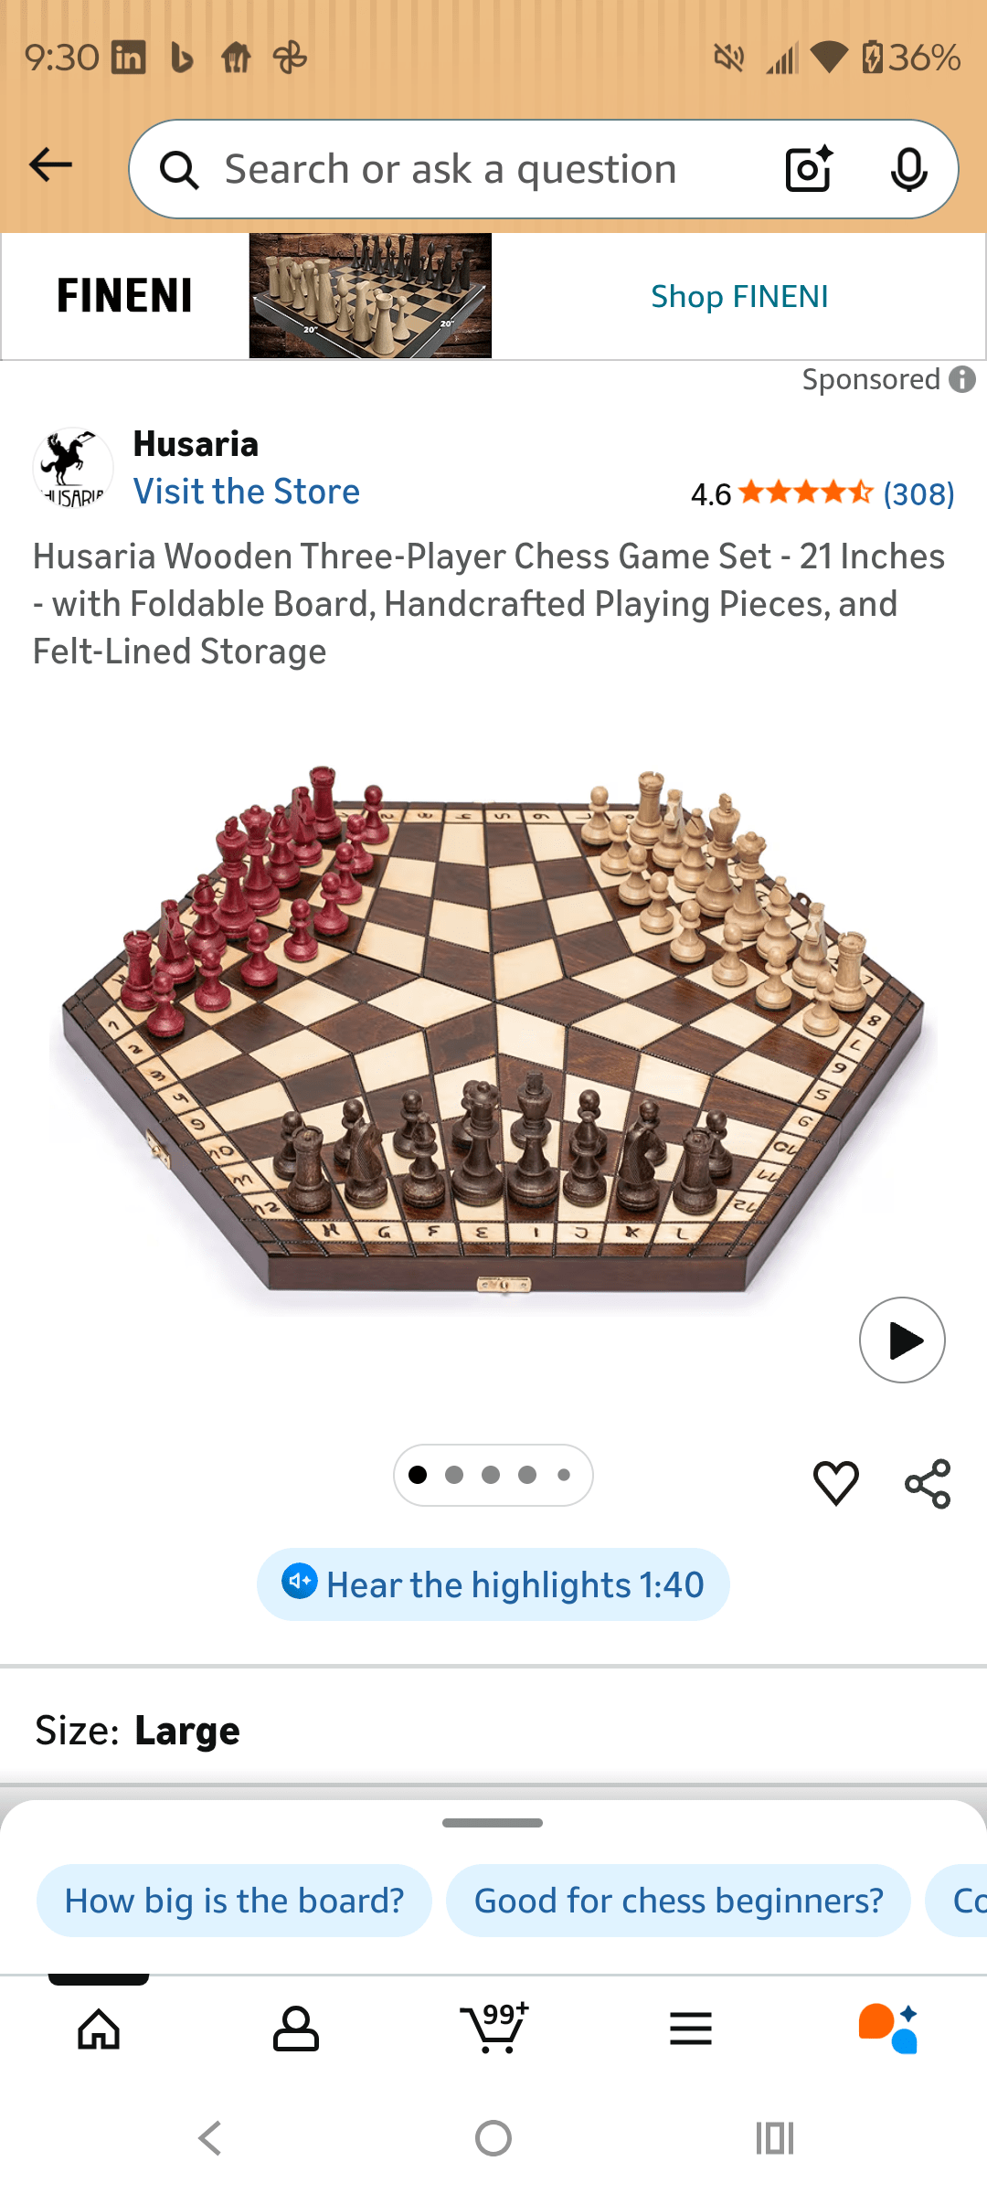Tap the back arrow beside the search bar
The height and width of the screenshot is (2193, 987).
point(50,165)
